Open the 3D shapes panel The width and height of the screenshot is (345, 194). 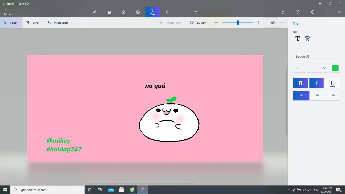pos(123,12)
